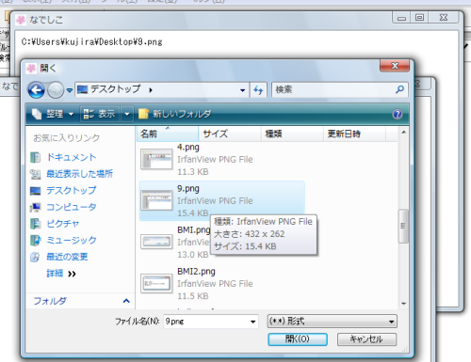
Task: Open デスクトップ favorite link
Action: 72,190
